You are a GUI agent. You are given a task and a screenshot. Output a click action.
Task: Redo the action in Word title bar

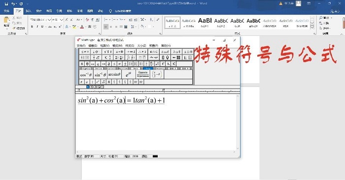[x=21, y=4]
